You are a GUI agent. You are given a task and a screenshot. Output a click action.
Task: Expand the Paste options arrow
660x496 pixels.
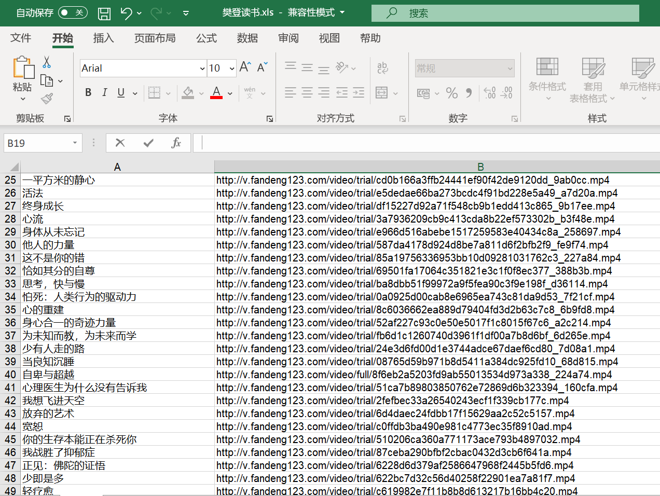click(23, 99)
